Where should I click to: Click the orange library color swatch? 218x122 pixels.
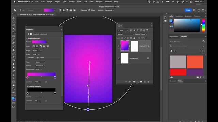click(x=195, y=62)
